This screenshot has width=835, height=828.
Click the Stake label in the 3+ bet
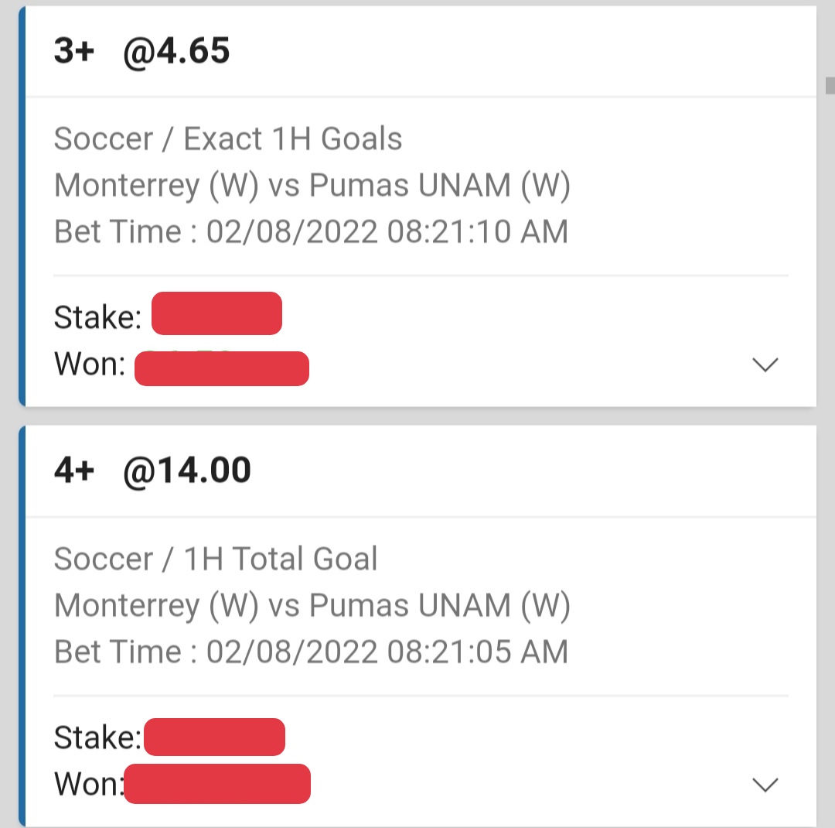click(x=97, y=317)
